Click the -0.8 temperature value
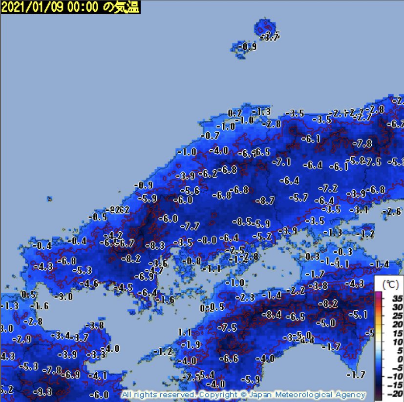This screenshot has height=402, width=404. click(191, 261)
